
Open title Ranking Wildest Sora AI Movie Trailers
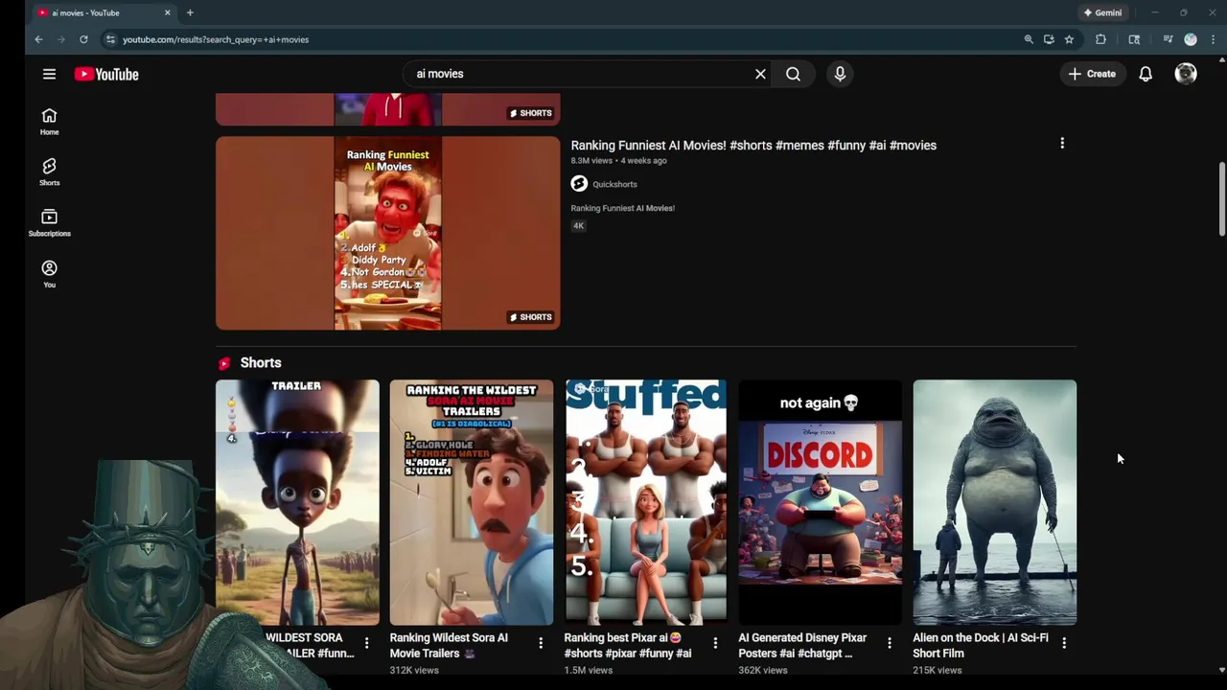[449, 645]
